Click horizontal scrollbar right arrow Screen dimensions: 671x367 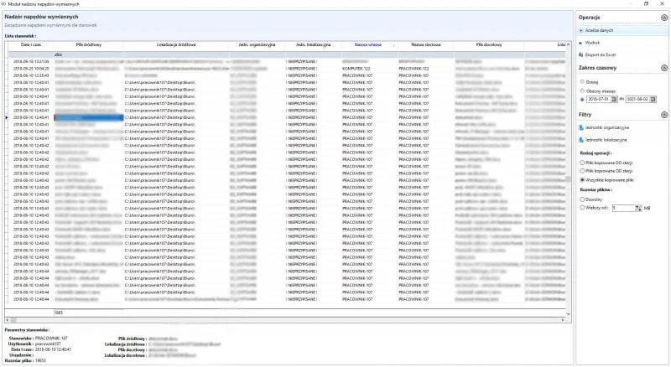(x=562, y=320)
